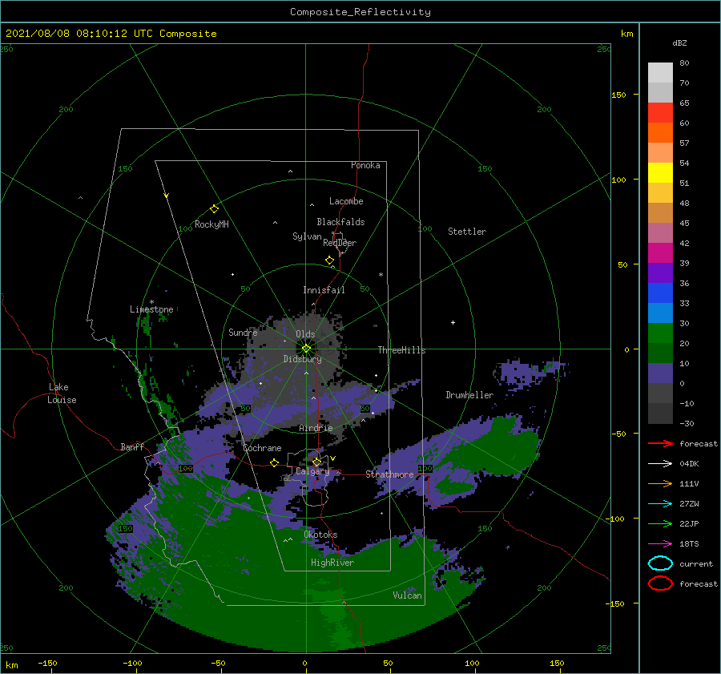Click the Stettler label
The height and width of the screenshot is (674, 721).
coord(467,232)
